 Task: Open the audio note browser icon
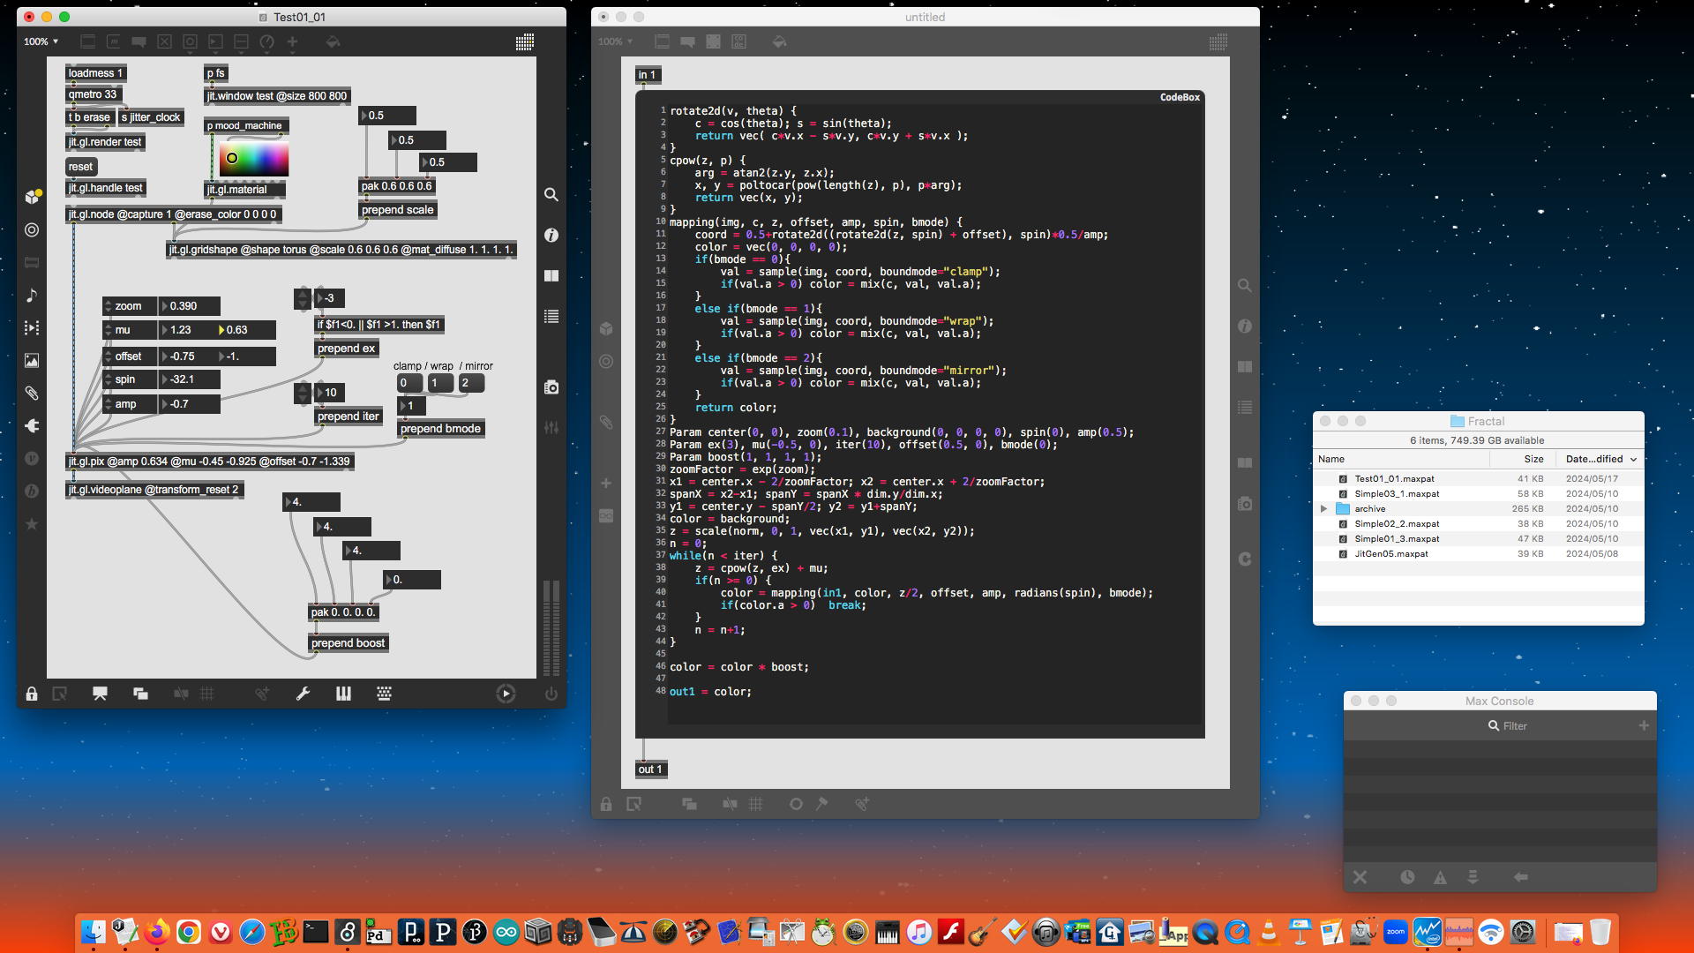(32, 295)
